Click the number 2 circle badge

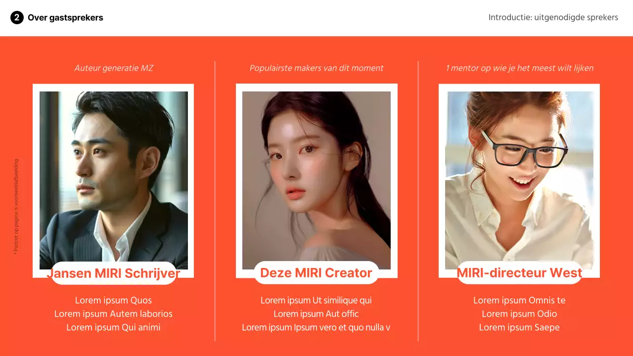(x=17, y=18)
